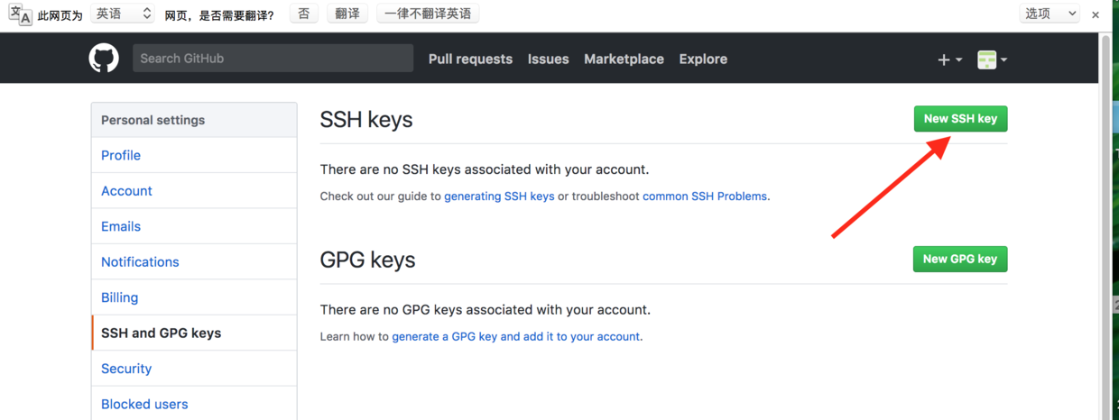Screen dimensions: 1119x420
Task: Open Security settings in sidebar
Action: click(x=126, y=369)
